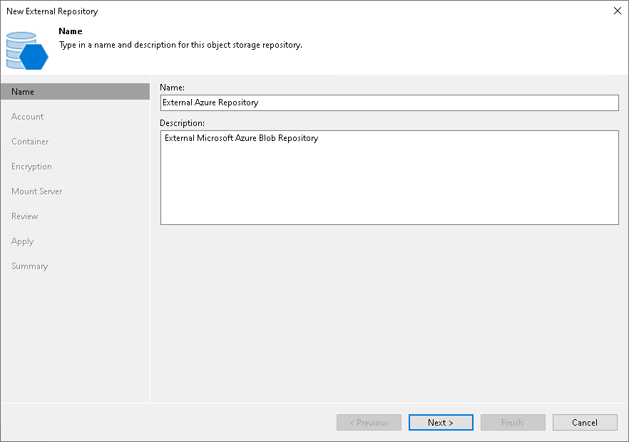The width and height of the screenshot is (629, 442).
Task: Click the 'Description:' label
Action: (x=182, y=123)
